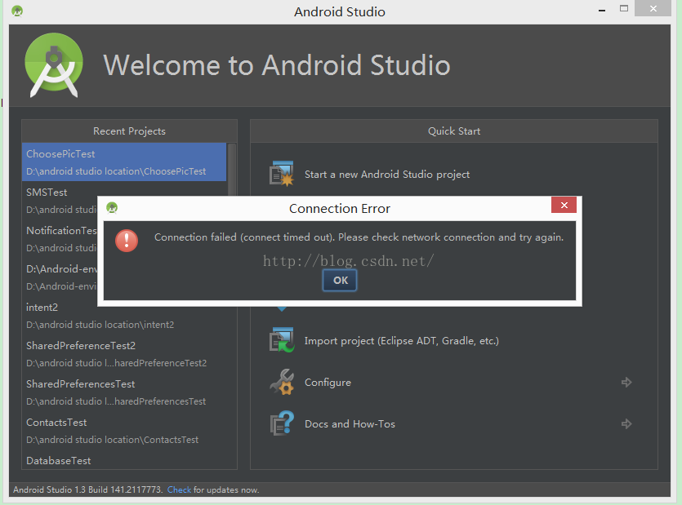This screenshot has width=682, height=505.
Task: Click path 'D:\android studio location\ChoosePicTest'
Action: pos(116,171)
